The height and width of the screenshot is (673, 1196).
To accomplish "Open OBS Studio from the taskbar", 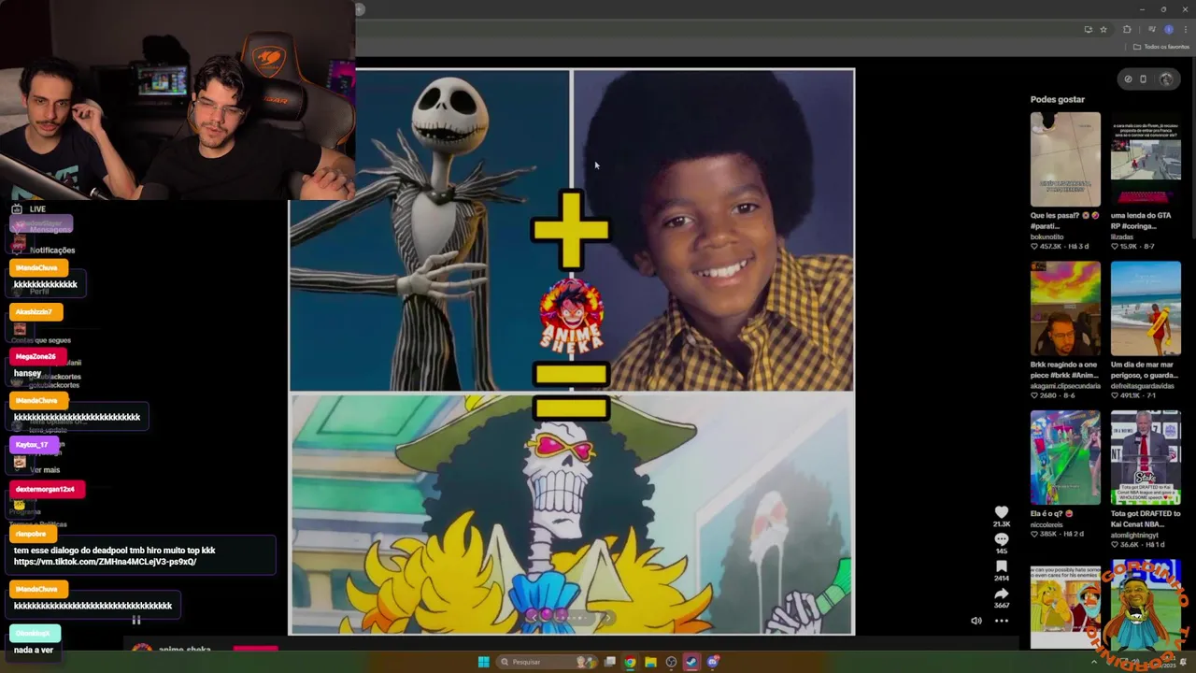I will pos(671,662).
